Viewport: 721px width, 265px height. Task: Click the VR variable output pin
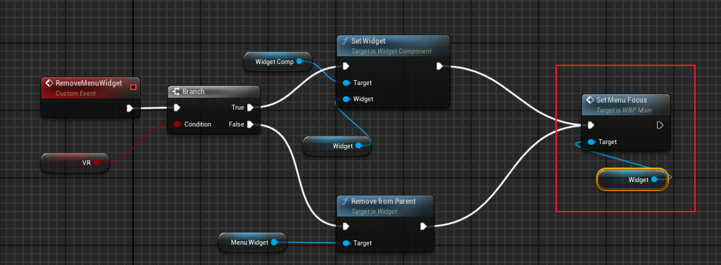[x=96, y=162]
